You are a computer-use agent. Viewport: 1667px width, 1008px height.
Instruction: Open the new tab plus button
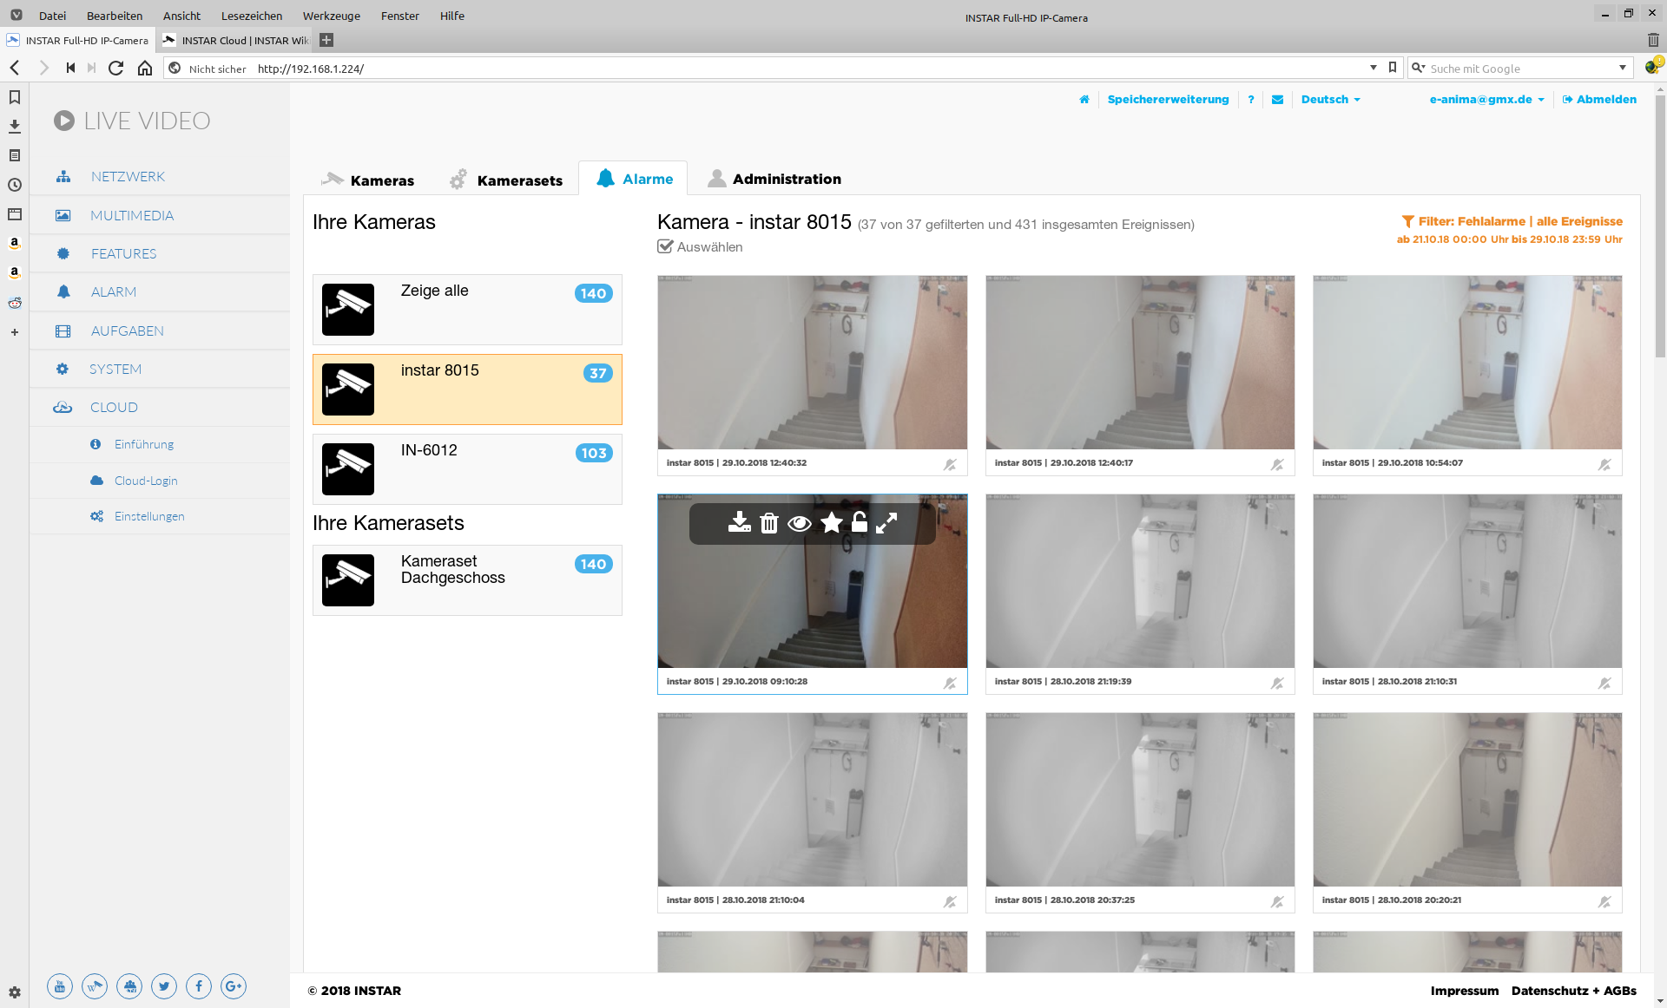[x=326, y=40]
